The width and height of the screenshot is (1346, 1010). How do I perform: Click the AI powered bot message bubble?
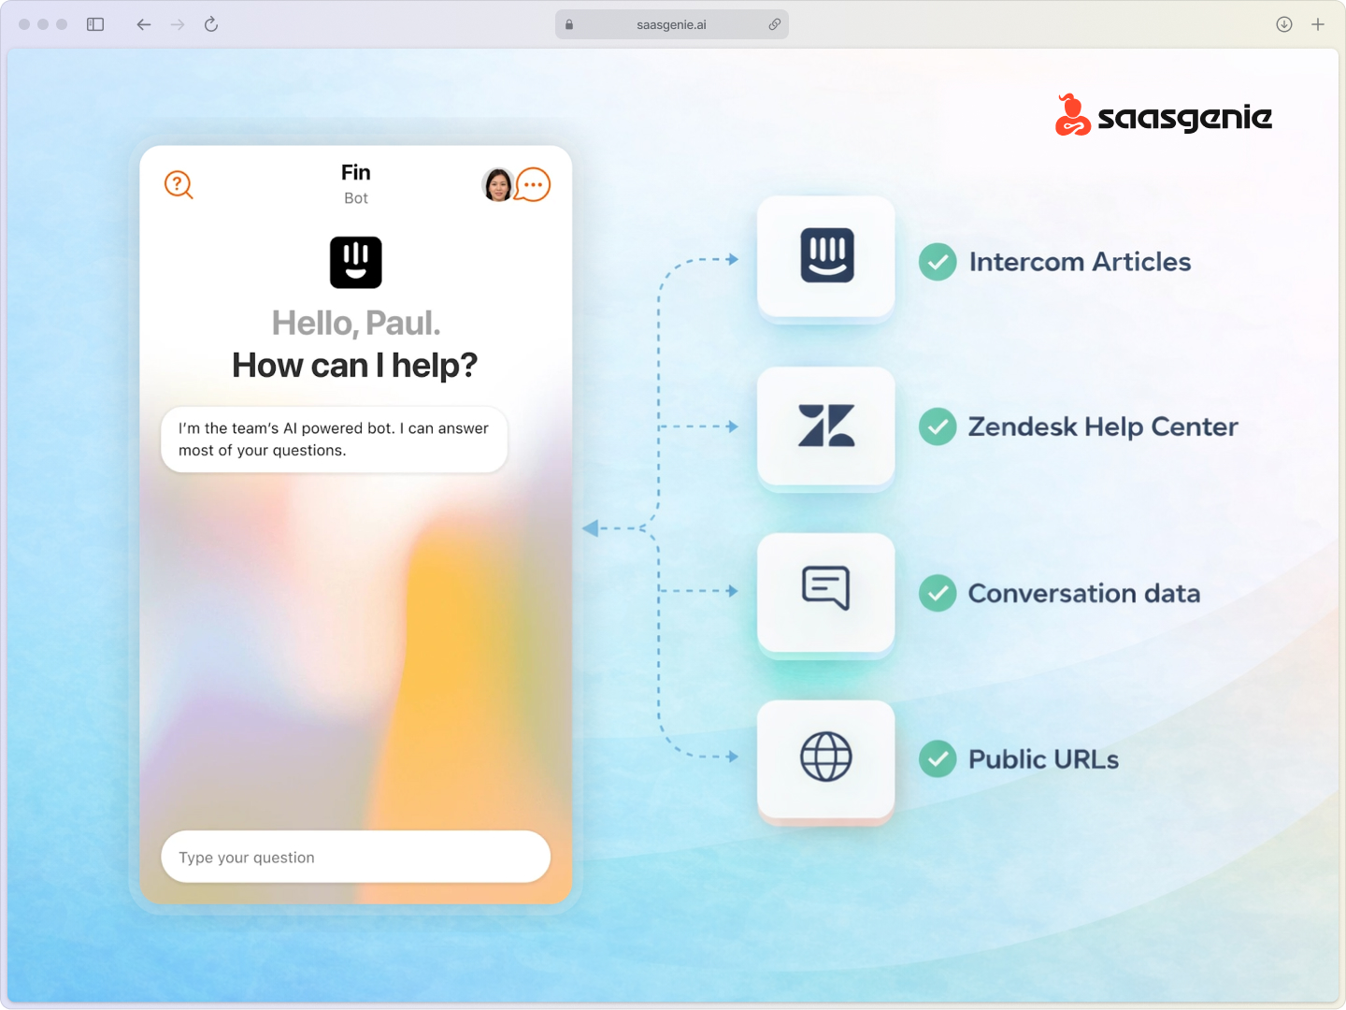coord(335,439)
